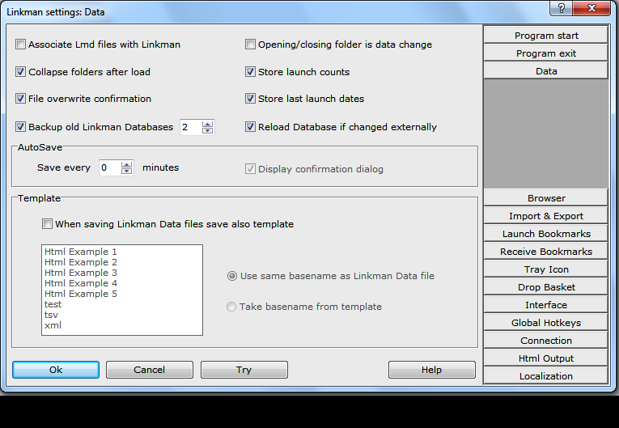Uncheck Store launch counts

pyautogui.click(x=250, y=72)
